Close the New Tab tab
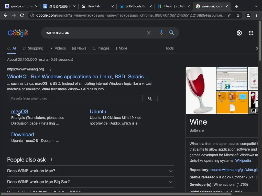 point(113,6)
